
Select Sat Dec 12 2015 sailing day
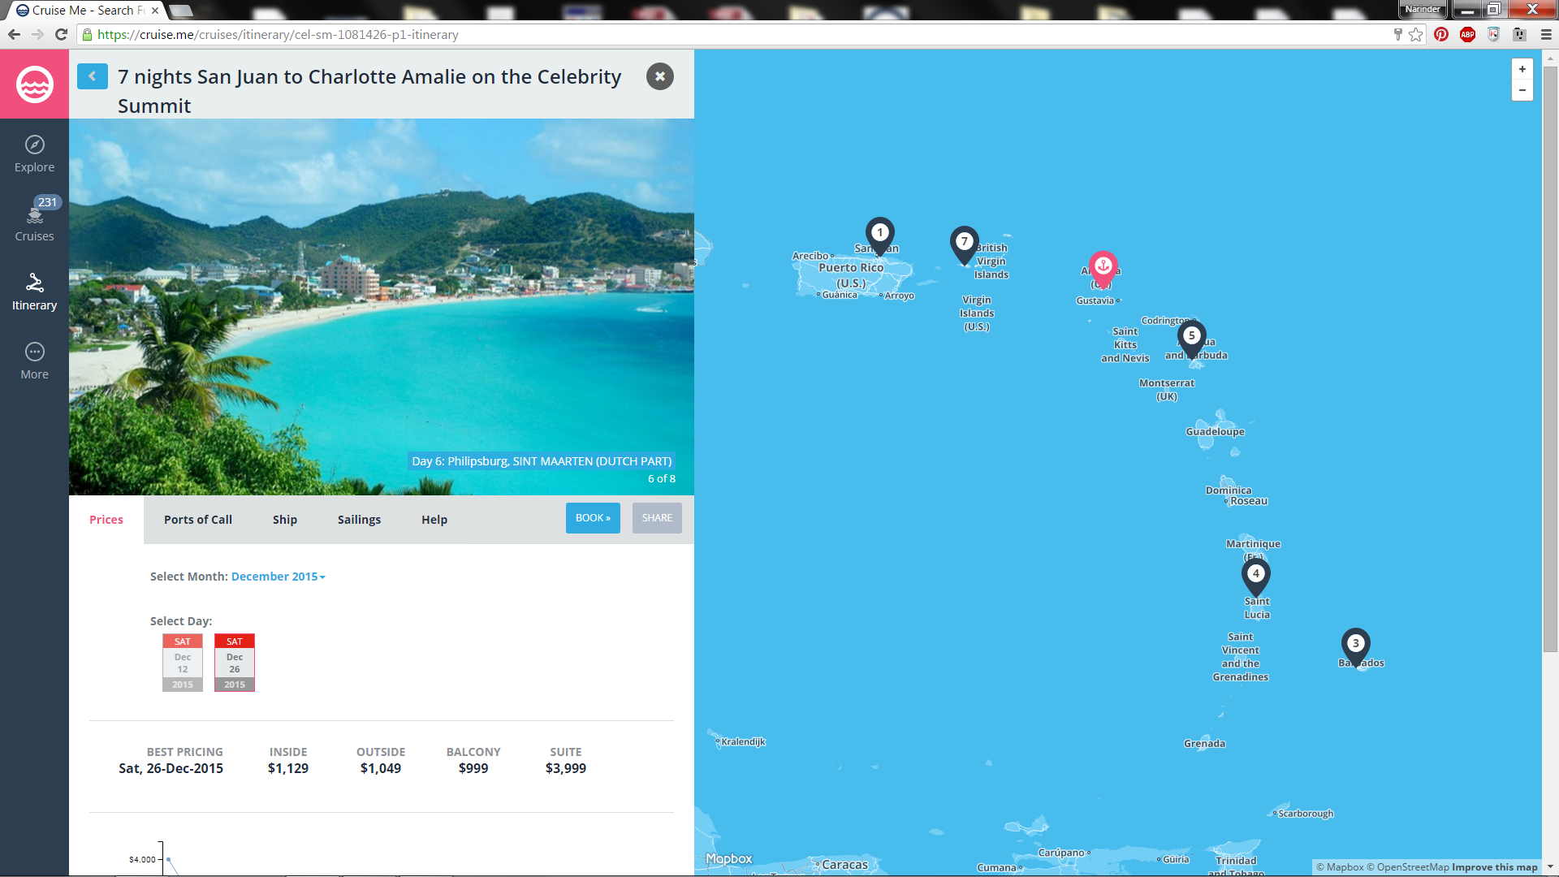click(x=183, y=663)
